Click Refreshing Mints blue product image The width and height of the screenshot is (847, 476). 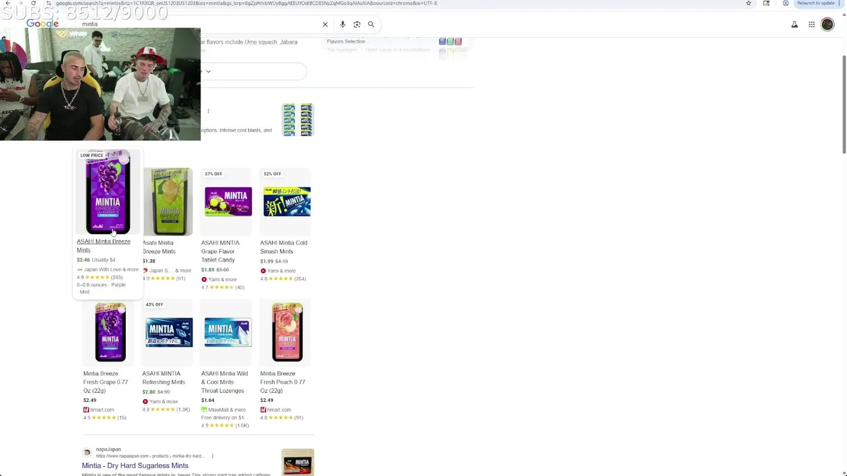pyautogui.click(x=169, y=333)
